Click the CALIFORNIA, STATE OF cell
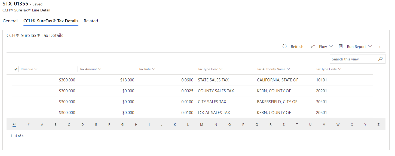The height and width of the screenshot is (156, 395). click(x=278, y=80)
